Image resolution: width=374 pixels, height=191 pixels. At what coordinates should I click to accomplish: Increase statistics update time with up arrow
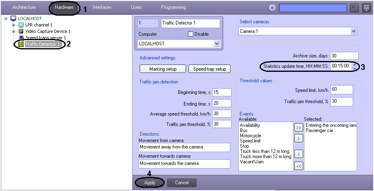coord(354,65)
